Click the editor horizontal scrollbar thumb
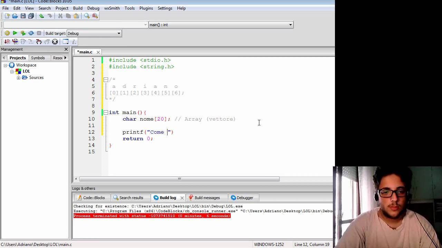This screenshot has height=248, width=442. click(179, 179)
